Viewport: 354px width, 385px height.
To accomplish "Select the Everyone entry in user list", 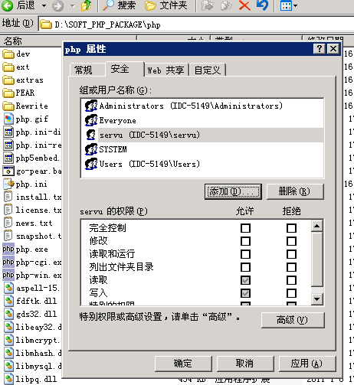I will pyautogui.click(x=117, y=120).
